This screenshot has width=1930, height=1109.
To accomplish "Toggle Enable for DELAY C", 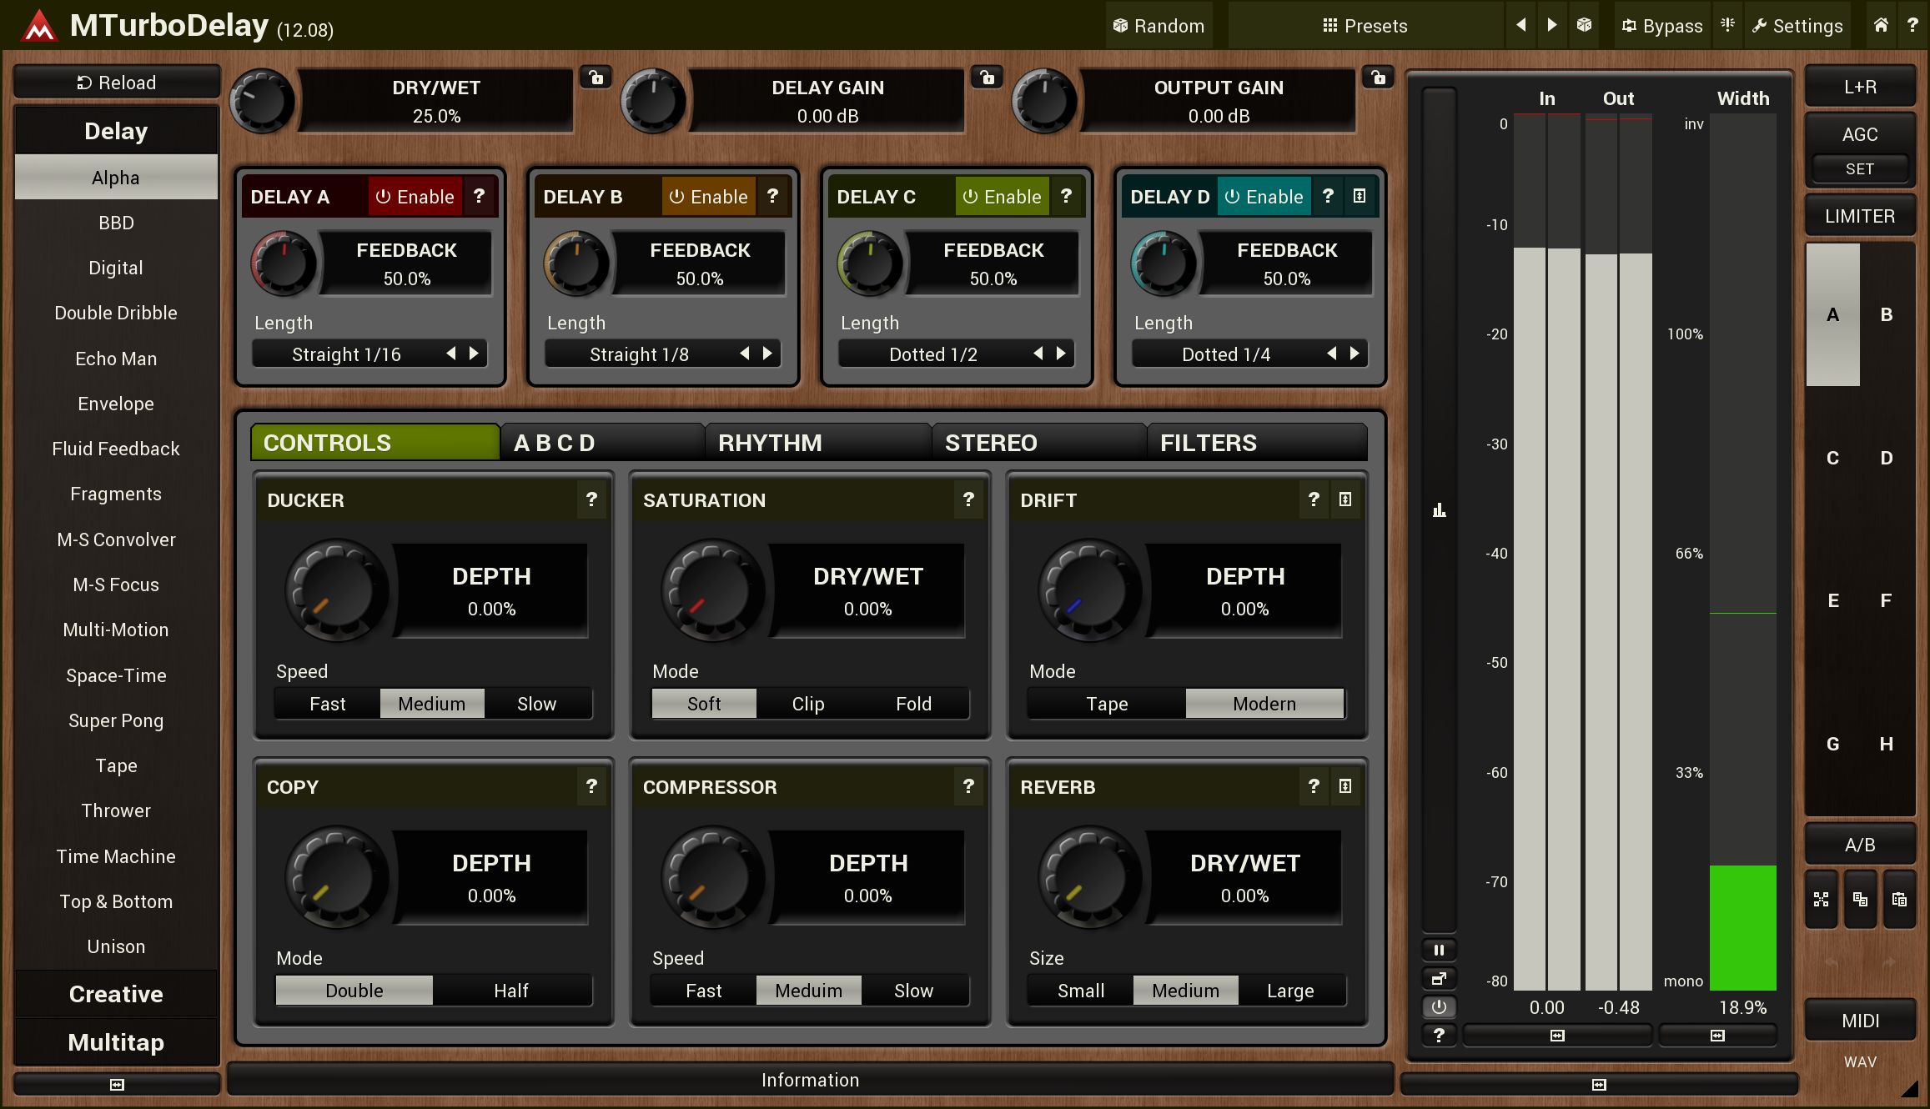I will 1002,197.
